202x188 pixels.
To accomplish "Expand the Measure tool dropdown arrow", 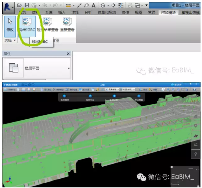I will coord(74,5).
